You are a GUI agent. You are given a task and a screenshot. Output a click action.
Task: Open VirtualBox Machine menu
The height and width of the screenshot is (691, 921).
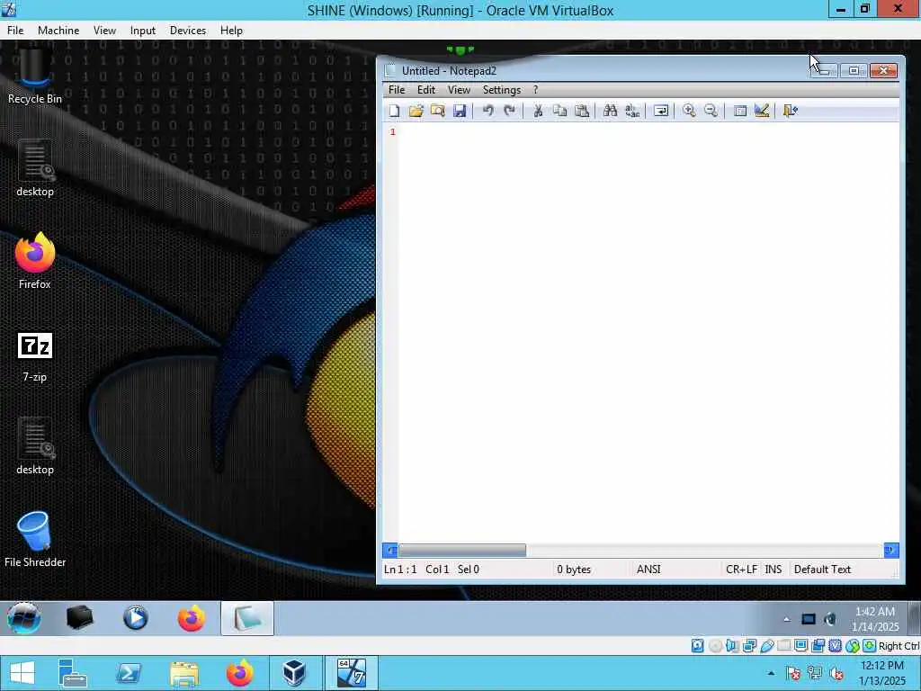(58, 31)
